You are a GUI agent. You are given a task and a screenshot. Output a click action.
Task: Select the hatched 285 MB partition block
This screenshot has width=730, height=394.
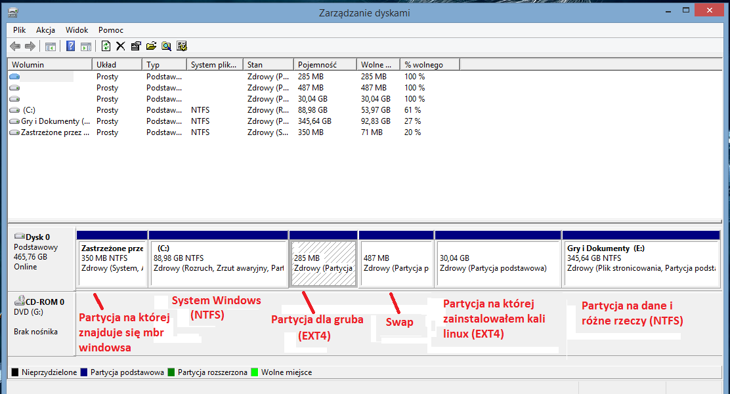(324, 259)
